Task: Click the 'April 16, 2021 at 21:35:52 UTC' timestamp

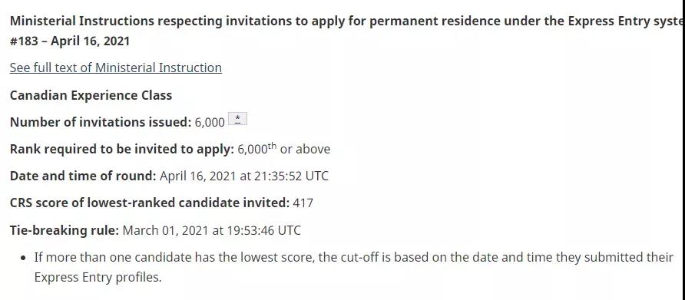Action: pyautogui.click(x=244, y=176)
